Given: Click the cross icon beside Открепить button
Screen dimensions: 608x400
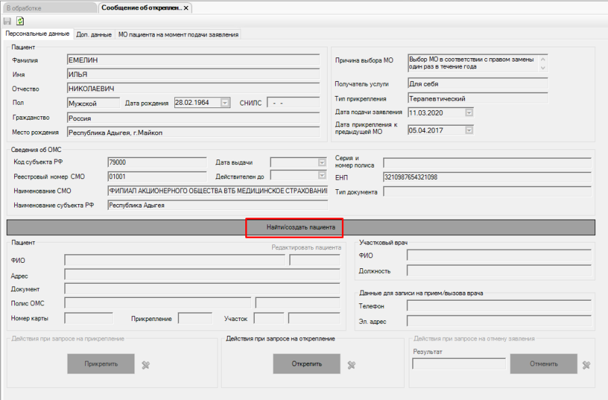Looking at the screenshot, I should [x=351, y=365].
